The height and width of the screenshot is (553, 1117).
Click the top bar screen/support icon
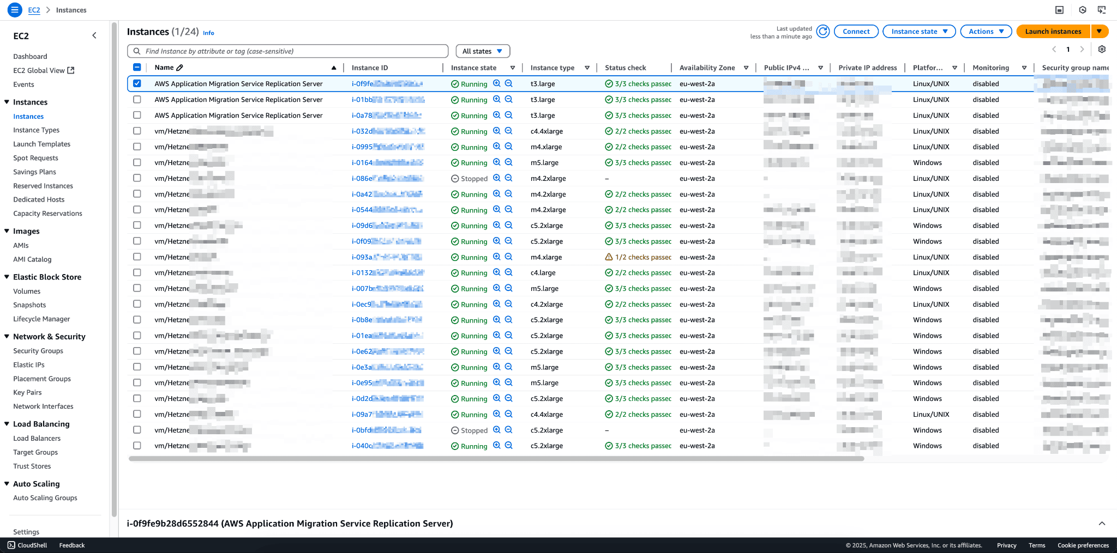tap(1102, 10)
